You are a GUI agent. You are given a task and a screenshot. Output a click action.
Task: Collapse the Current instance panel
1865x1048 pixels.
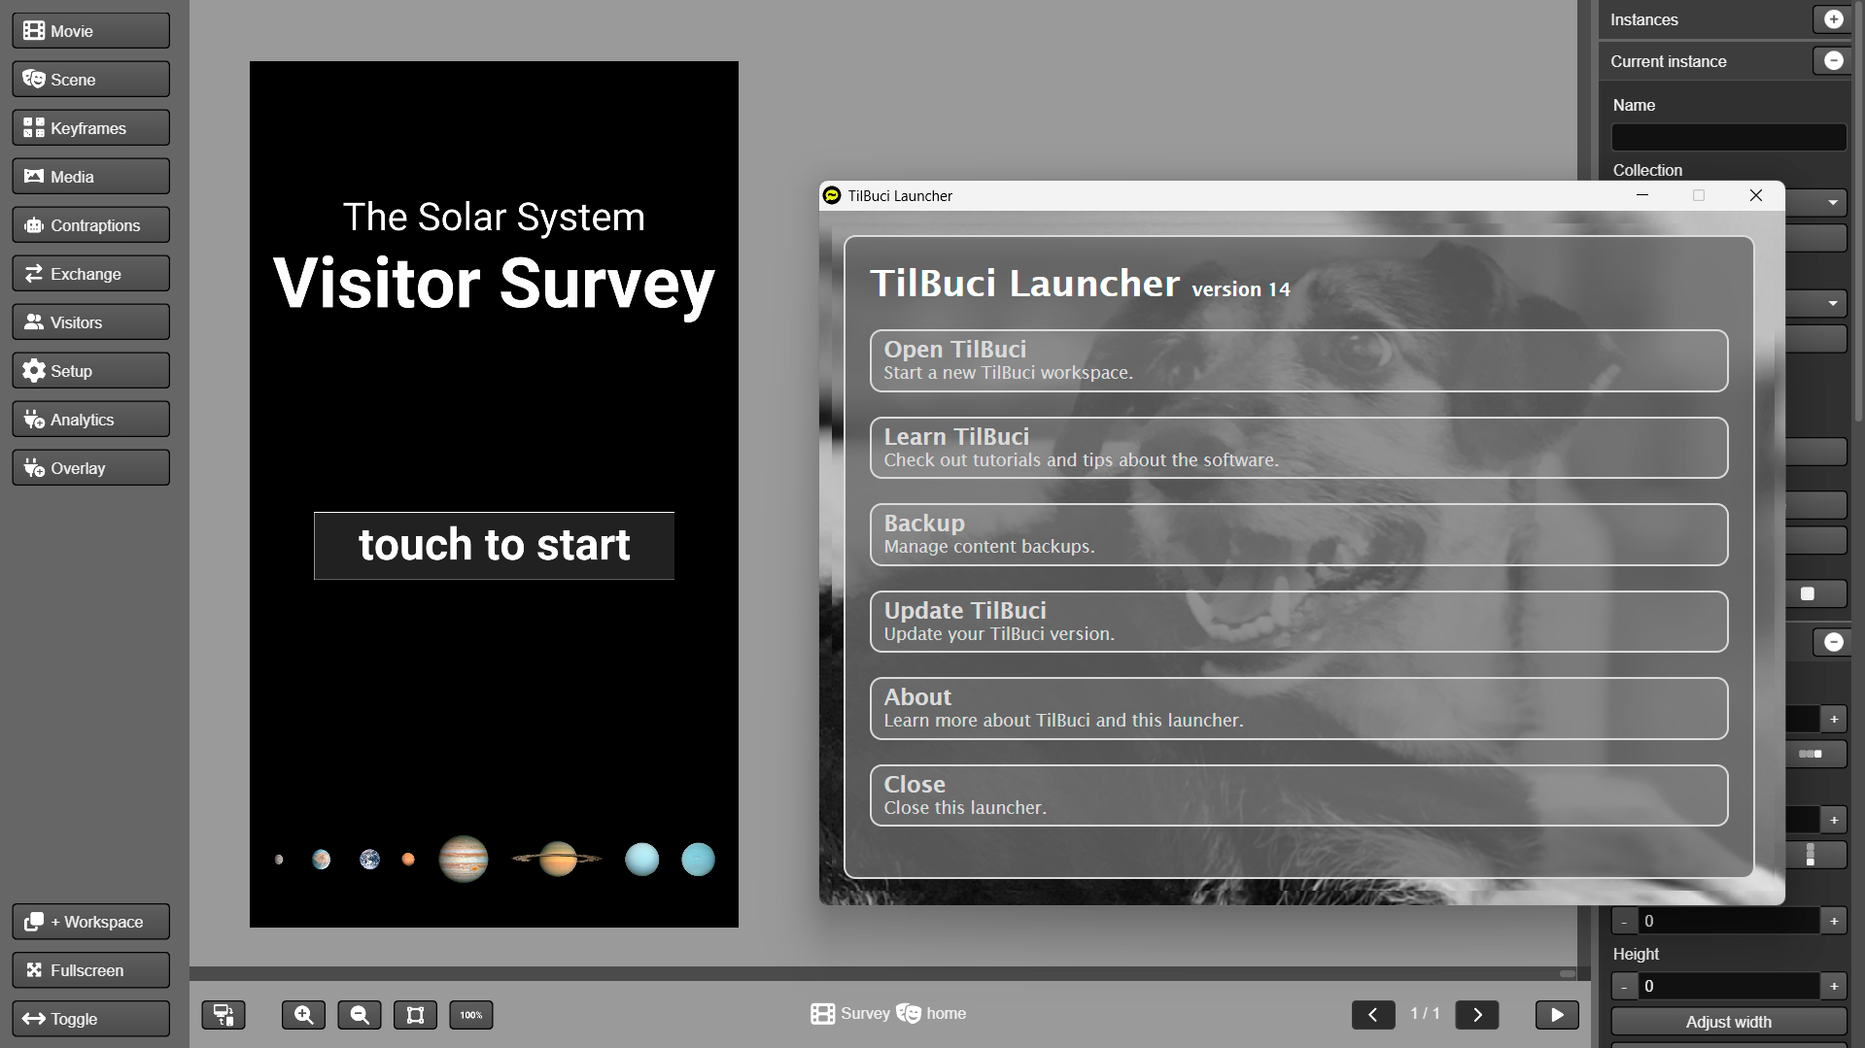tap(1833, 61)
